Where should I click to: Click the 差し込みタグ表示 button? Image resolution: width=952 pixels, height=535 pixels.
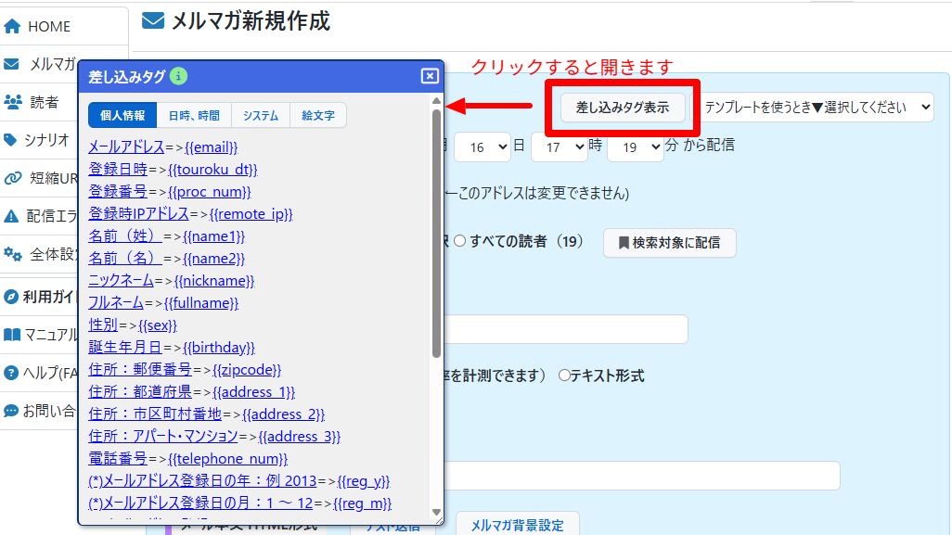point(623,108)
